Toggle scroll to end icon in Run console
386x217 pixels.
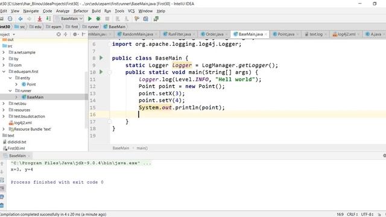coord(2,189)
